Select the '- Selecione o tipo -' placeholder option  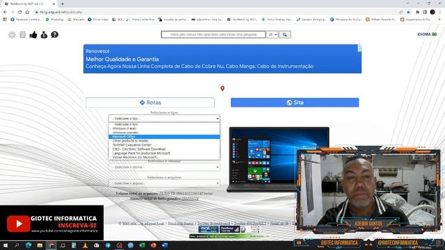pyautogui.click(x=164, y=124)
